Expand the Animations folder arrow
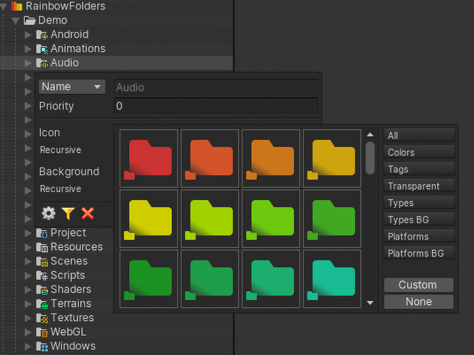This screenshot has height=355, width=474. pyautogui.click(x=28, y=49)
